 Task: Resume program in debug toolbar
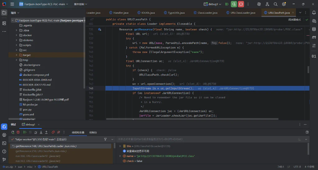click(25, 132)
